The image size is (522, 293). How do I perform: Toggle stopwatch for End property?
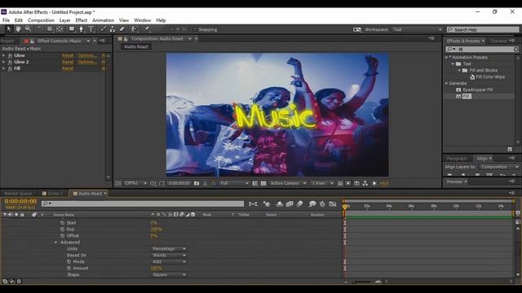[62, 230]
